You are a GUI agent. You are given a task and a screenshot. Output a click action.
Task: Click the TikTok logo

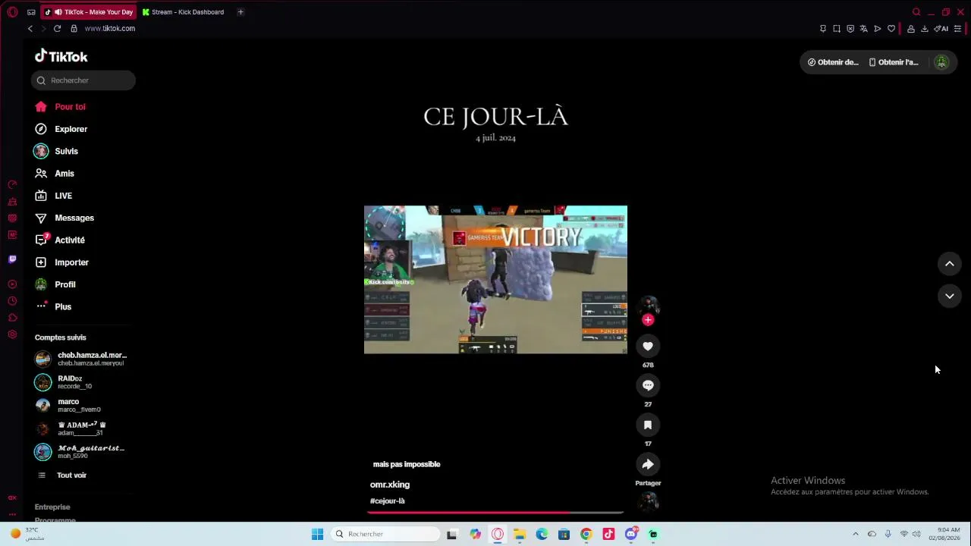[61, 57]
